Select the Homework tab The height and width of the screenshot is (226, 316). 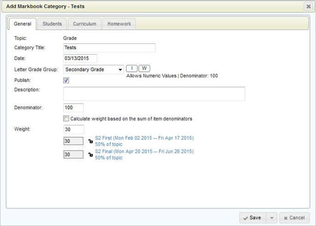119,24
